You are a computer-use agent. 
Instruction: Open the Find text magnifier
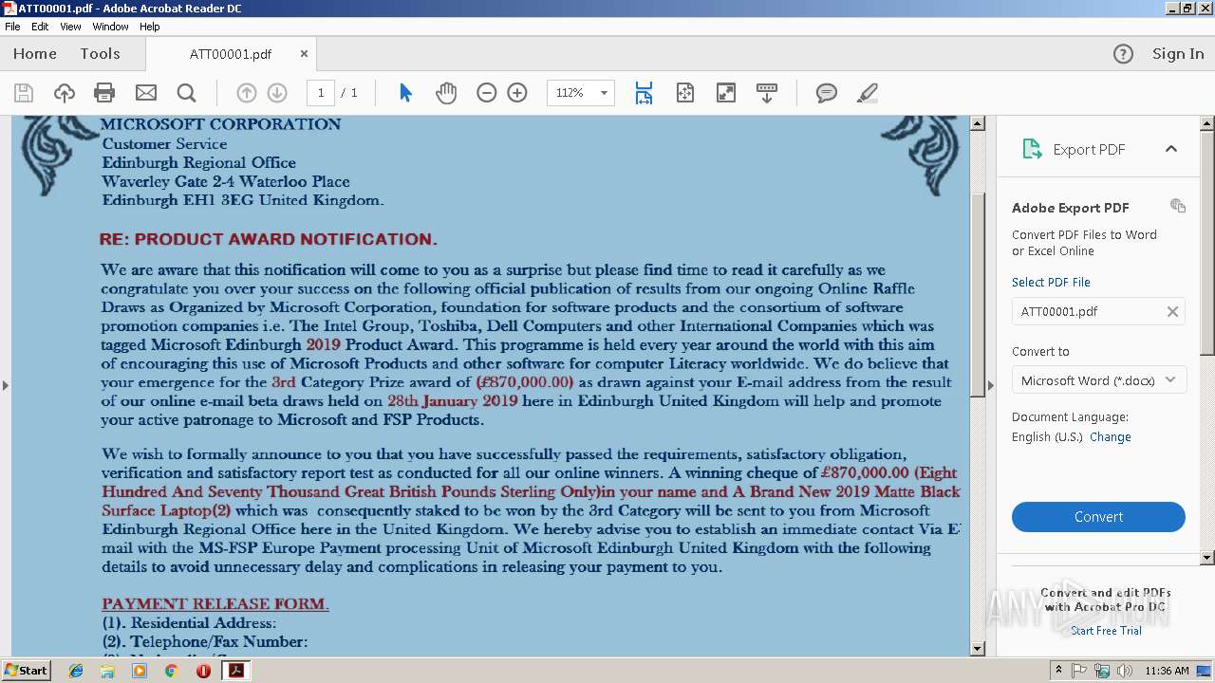(x=187, y=93)
